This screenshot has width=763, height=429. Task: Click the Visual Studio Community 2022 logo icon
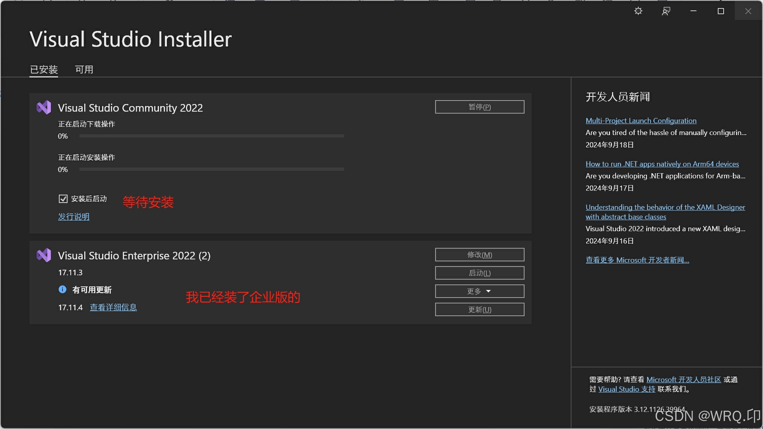tap(44, 107)
